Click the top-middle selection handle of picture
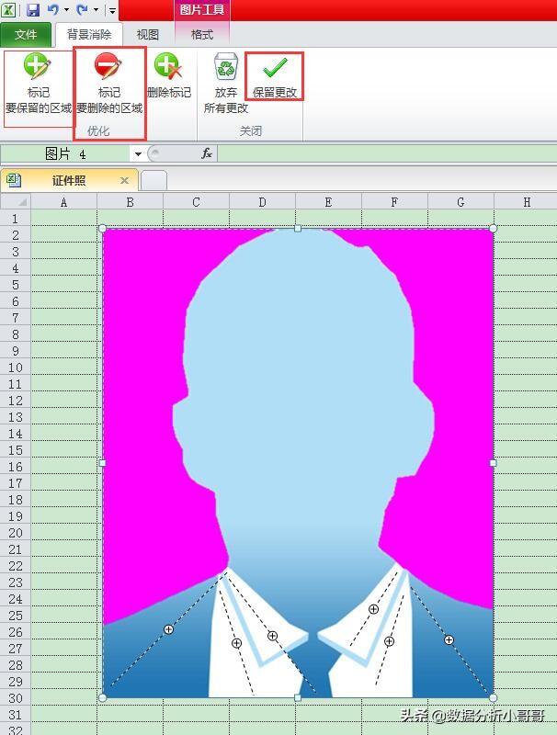 click(x=298, y=228)
